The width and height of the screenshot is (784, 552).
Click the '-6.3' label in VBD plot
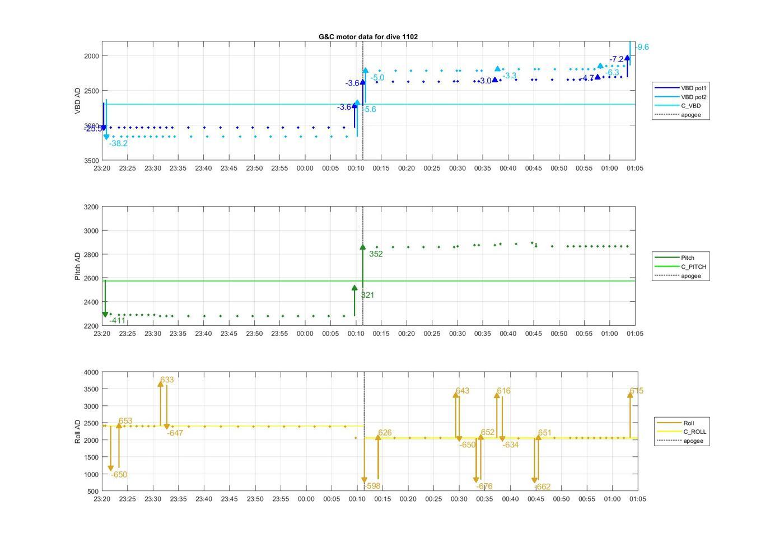[x=612, y=72]
